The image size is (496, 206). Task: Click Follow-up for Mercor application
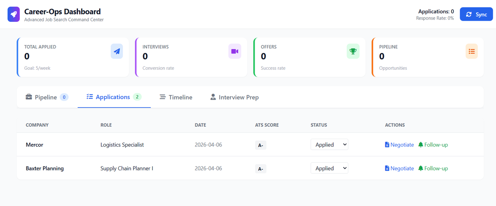pyautogui.click(x=433, y=145)
